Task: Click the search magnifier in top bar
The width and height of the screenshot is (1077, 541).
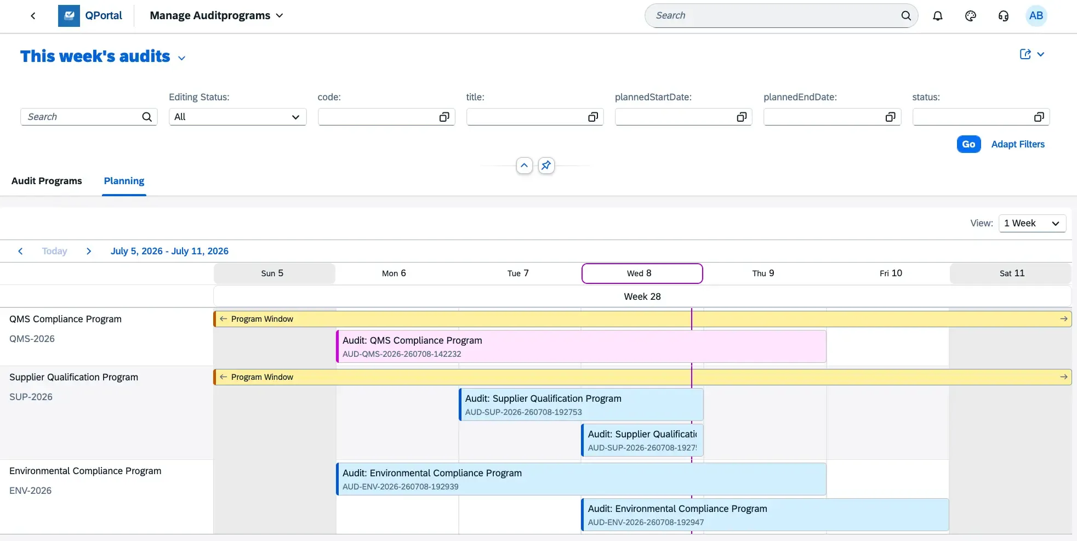Action: tap(906, 16)
